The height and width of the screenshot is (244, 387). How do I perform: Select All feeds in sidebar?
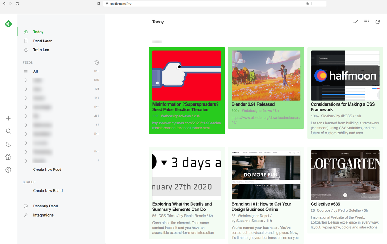[x=35, y=71]
